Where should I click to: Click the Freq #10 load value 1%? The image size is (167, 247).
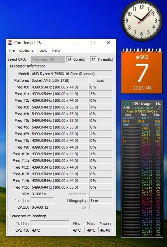pyautogui.click(x=101, y=154)
